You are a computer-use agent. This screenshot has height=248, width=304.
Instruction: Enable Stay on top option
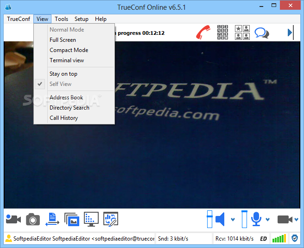(74, 74)
